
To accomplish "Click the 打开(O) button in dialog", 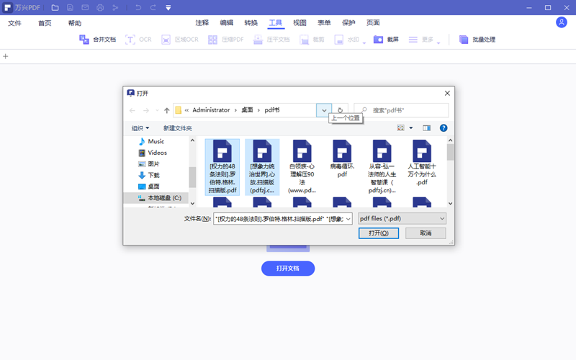I will pyautogui.click(x=379, y=233).
